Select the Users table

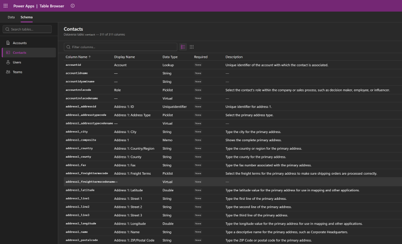pos(29,62)
